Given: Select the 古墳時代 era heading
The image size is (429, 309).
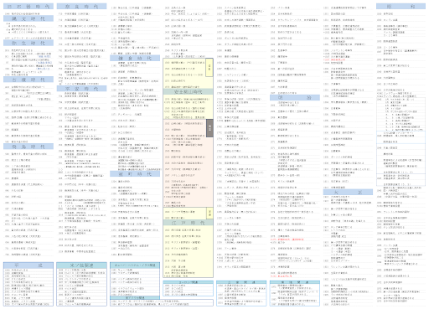Looking at the screenshot, I should (x=28, y=80).
